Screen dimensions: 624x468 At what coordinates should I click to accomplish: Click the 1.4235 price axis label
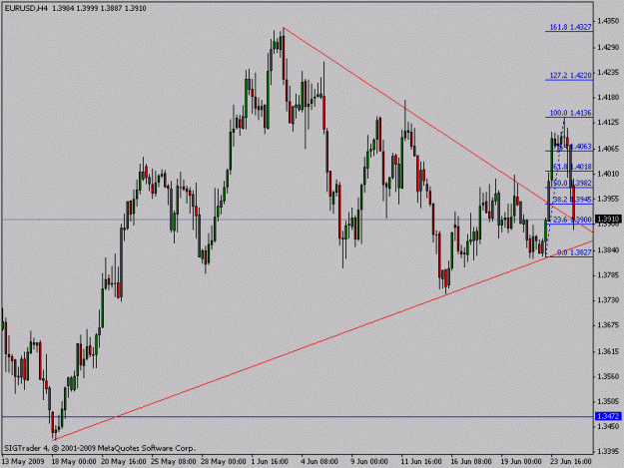click(x=608, y=73)
